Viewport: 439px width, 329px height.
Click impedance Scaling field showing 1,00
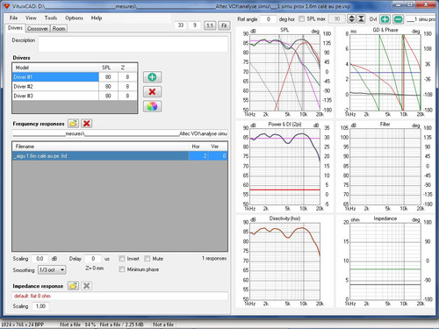pyautogui.click(x=40, y=306)
